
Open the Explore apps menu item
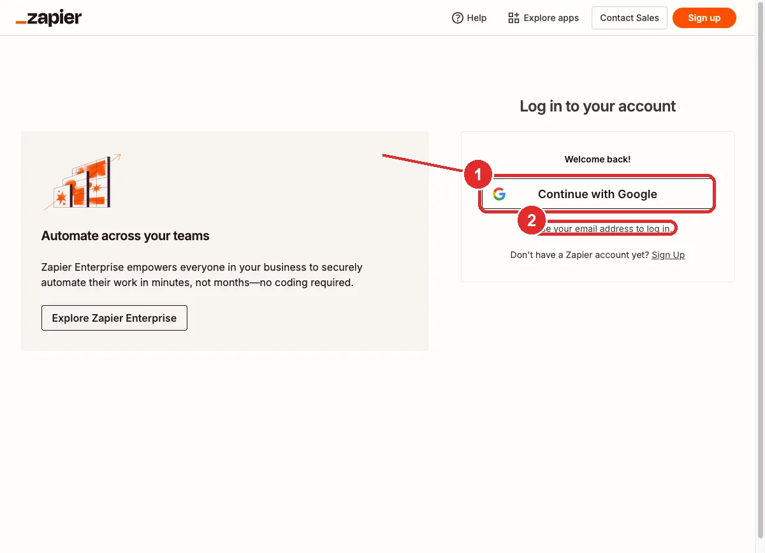pyautogui.click(x=543, y=18)
